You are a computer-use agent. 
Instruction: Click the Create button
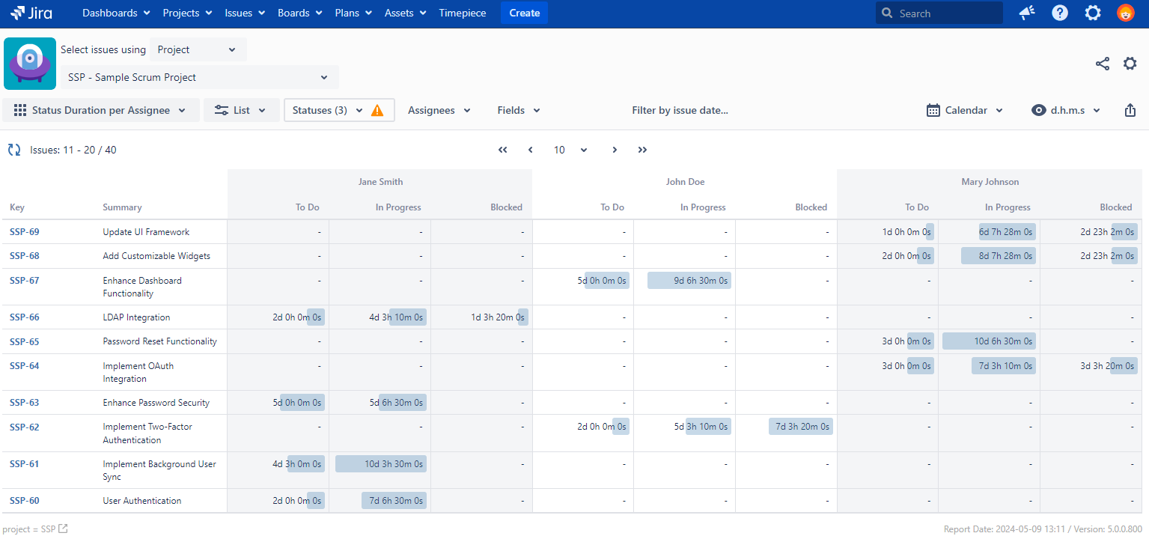click(x=523, y=13)
